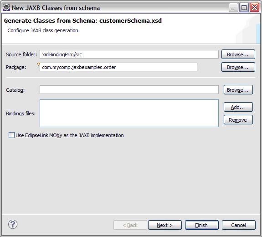Click the empty Catalog text field

[129, 90]
